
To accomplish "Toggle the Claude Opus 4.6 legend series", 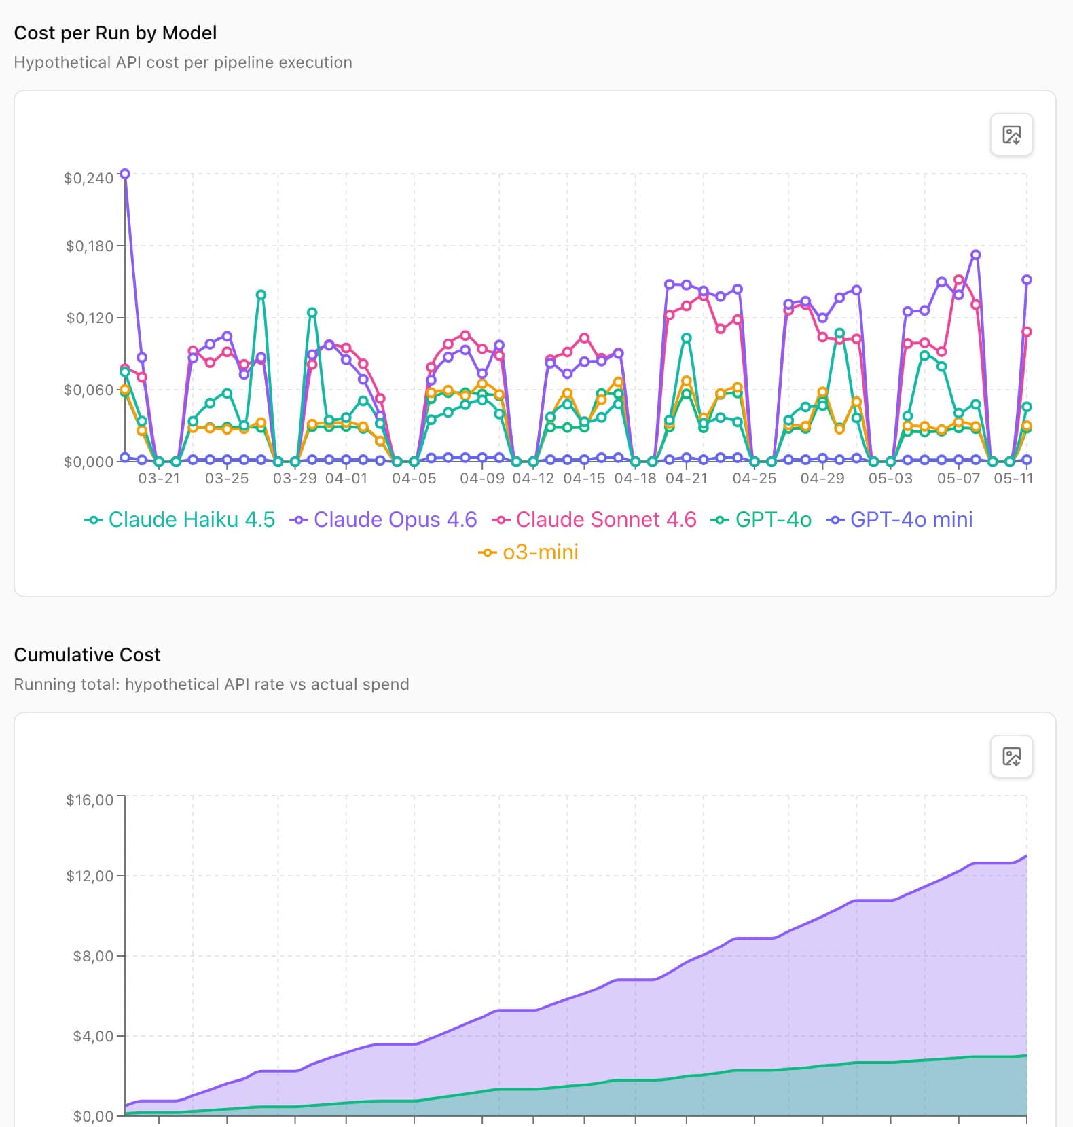I will point(383,520).
